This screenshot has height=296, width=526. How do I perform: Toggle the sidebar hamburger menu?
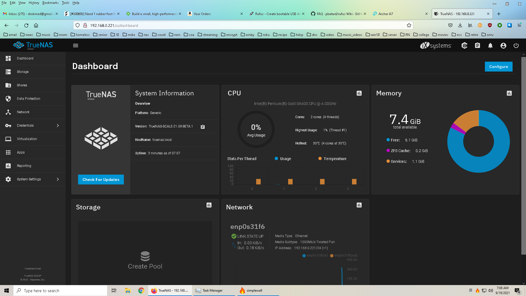[76, 45]
